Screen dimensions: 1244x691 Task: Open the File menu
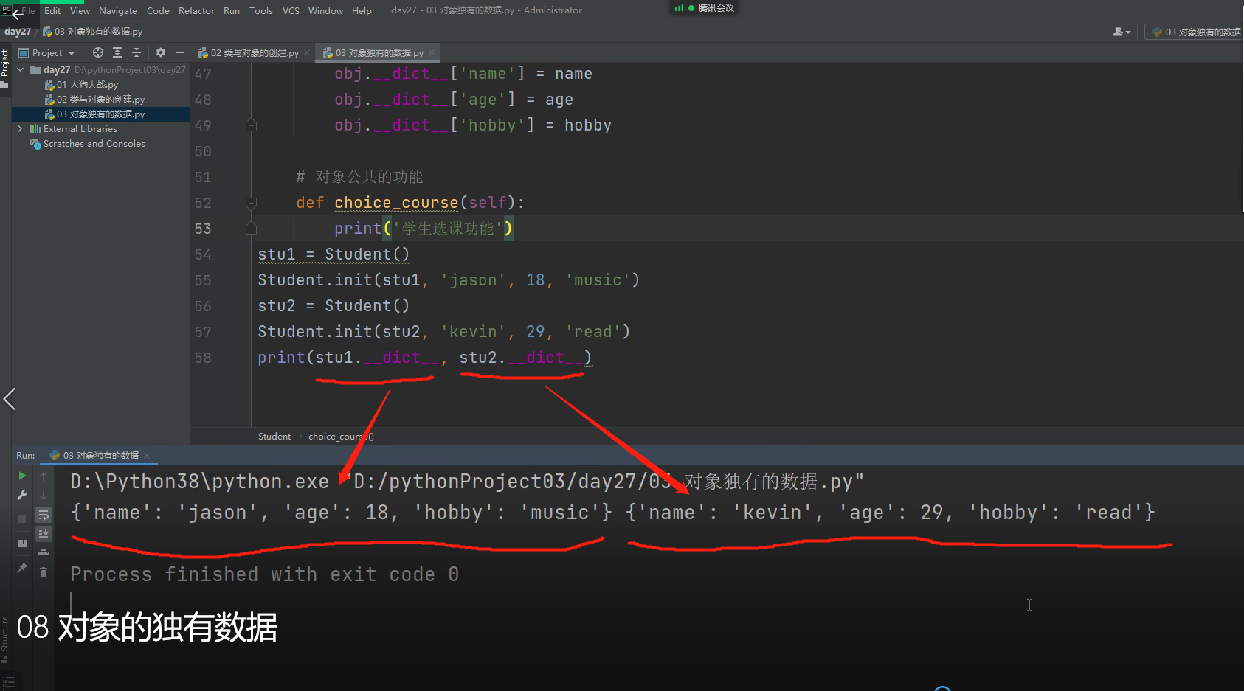pyautogui.click(x=29, y=10)
